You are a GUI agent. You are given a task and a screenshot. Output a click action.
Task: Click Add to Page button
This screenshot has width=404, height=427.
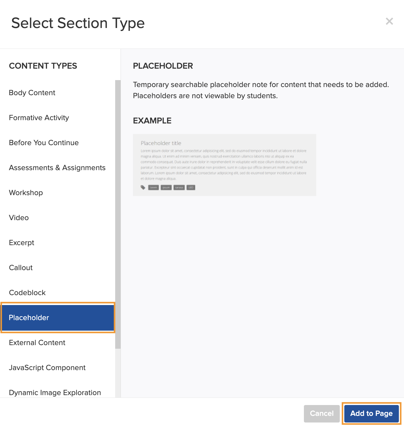(x=371, y=413)
